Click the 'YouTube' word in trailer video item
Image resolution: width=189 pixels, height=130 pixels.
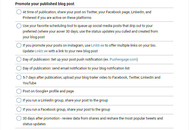[29, 83]
